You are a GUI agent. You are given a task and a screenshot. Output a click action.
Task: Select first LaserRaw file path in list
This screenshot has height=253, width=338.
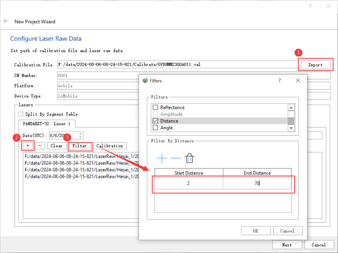click(x=82, y=156)
